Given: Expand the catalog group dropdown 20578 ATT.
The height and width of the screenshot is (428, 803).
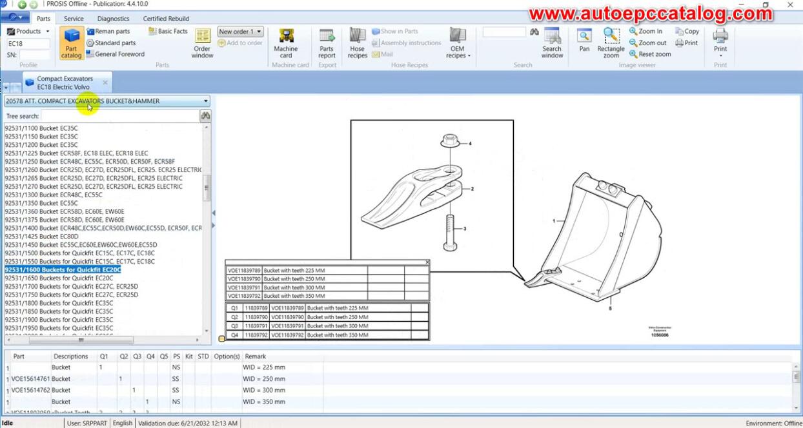Looking at the screenshot, I should point(107,101).
